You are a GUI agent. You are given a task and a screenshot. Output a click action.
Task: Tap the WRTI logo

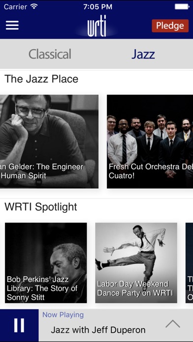click(97, 26)
